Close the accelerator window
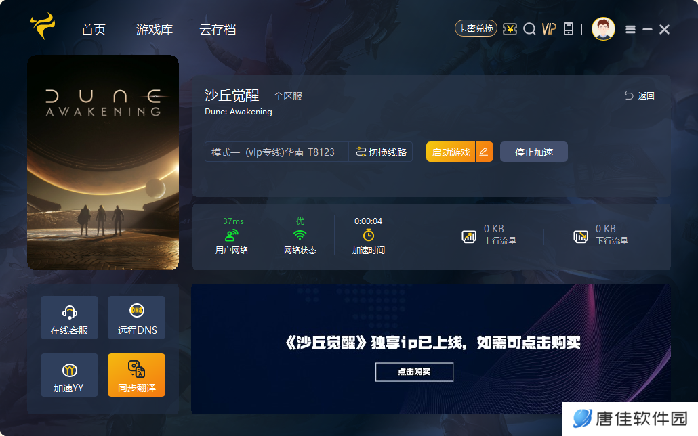This screenshot has width=698, height=436. click(x=664, y=30)
